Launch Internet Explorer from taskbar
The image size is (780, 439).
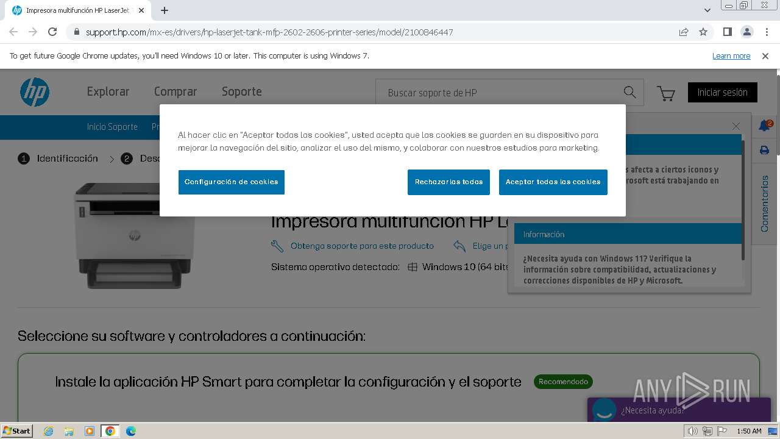48,431
